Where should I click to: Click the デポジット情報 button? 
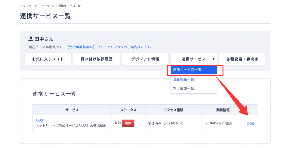145,59
